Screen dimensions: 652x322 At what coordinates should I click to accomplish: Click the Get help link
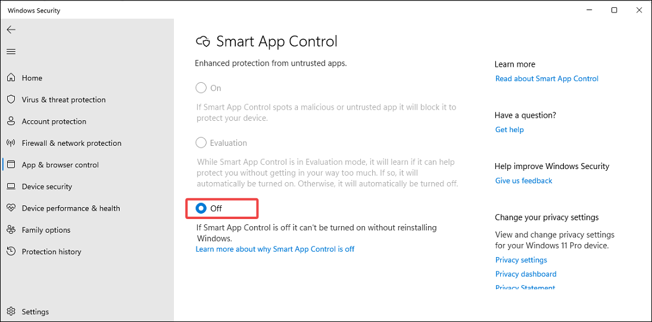pyautogui.click(x=509, y=130)
